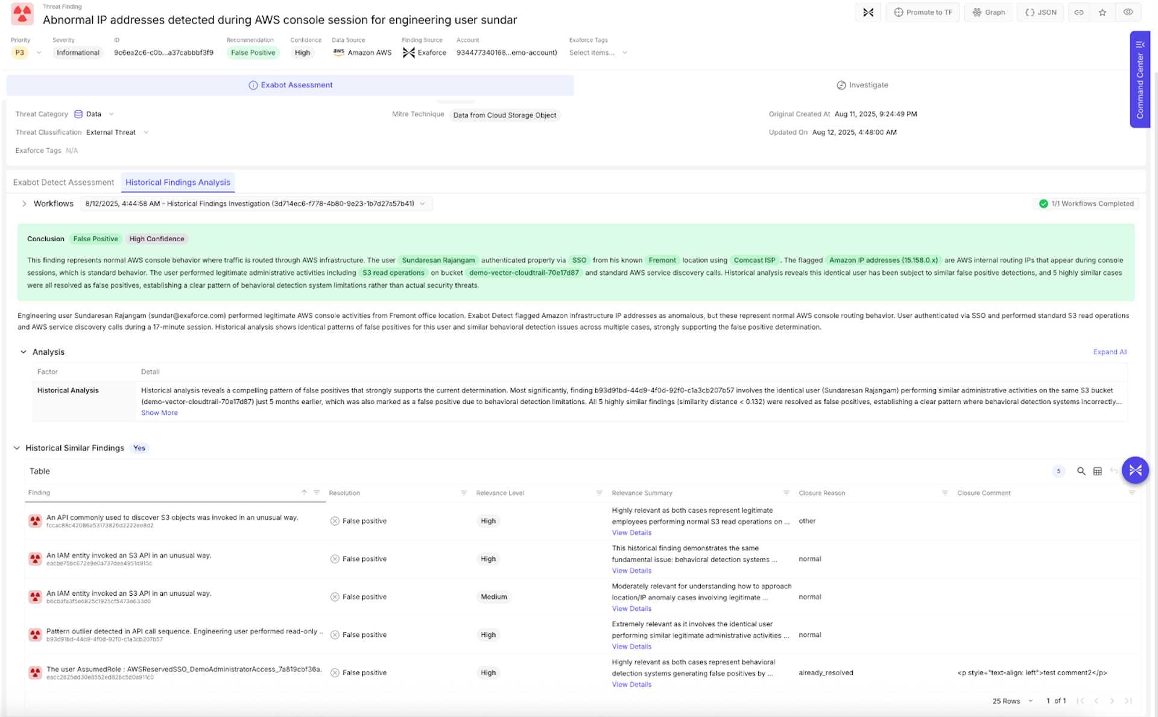Open filter for the Relevance Summary column
Image resolution: width=1158 pixels, height=717 pixels.
(786, 493)
